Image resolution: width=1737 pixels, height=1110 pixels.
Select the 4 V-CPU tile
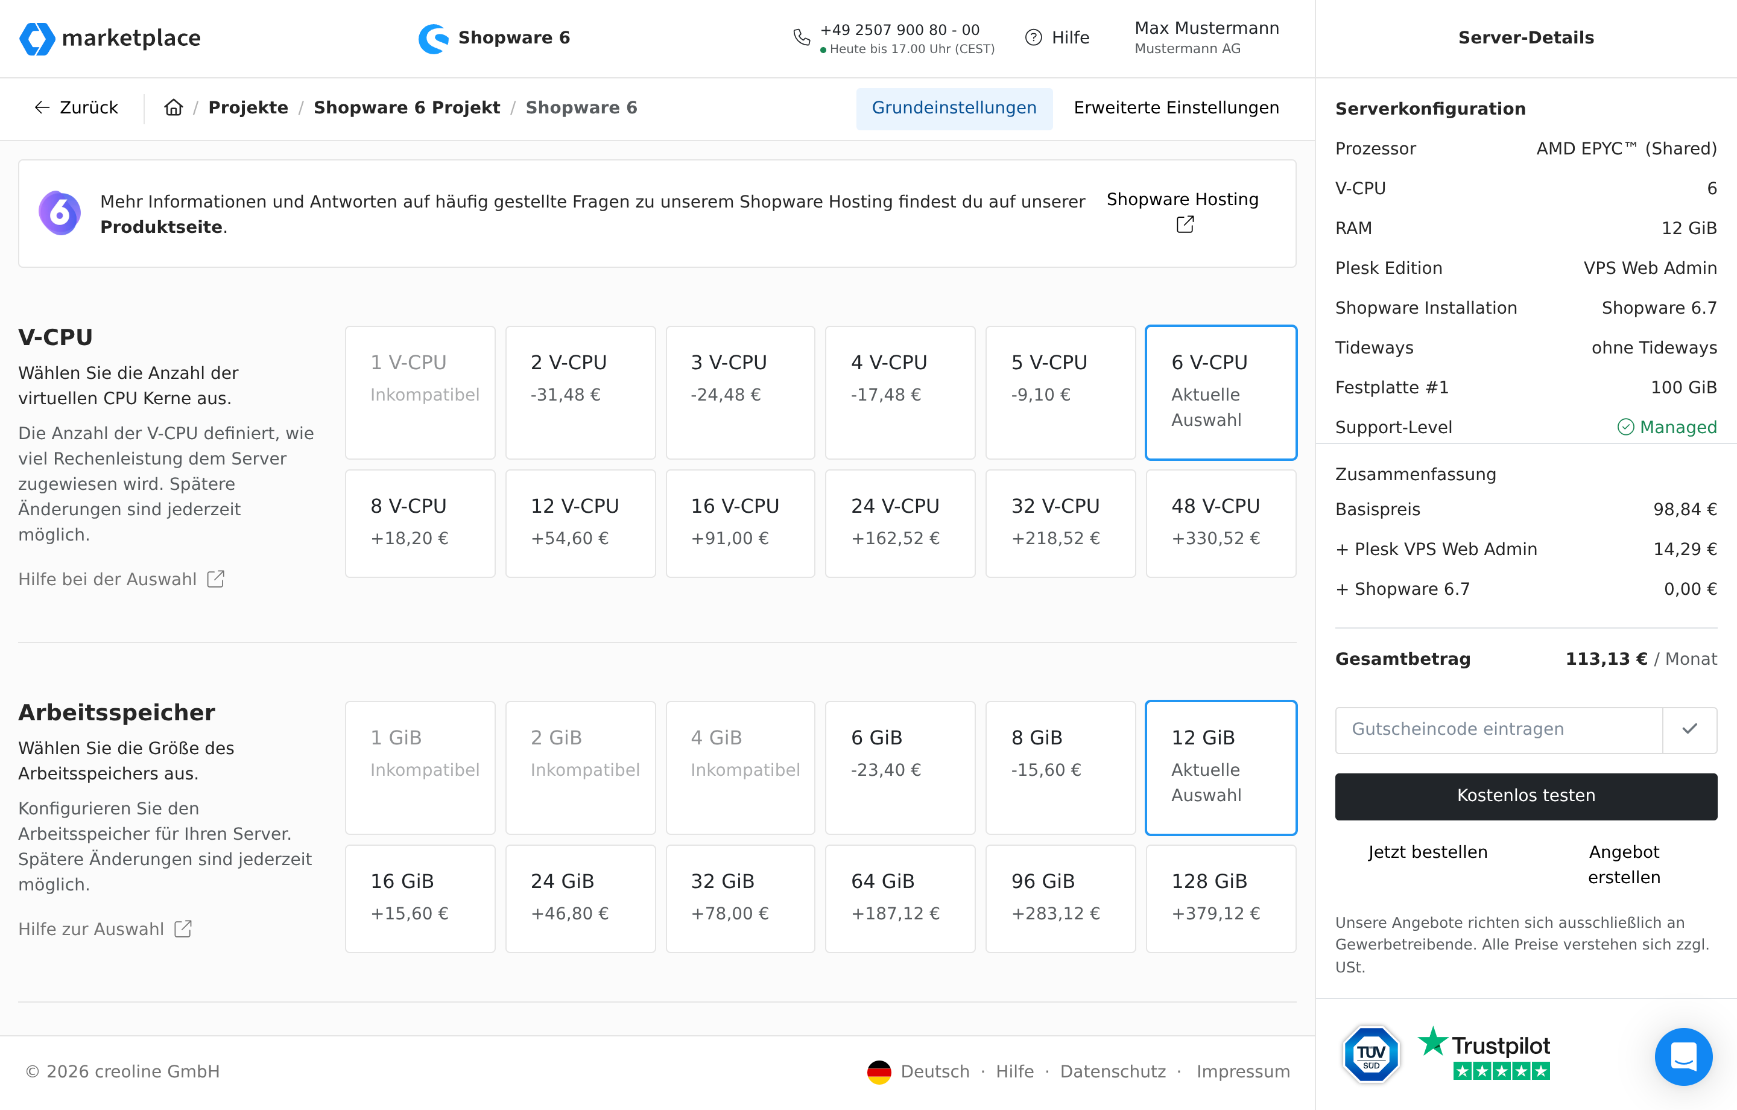pyautogui.click(x=899, y=392)
